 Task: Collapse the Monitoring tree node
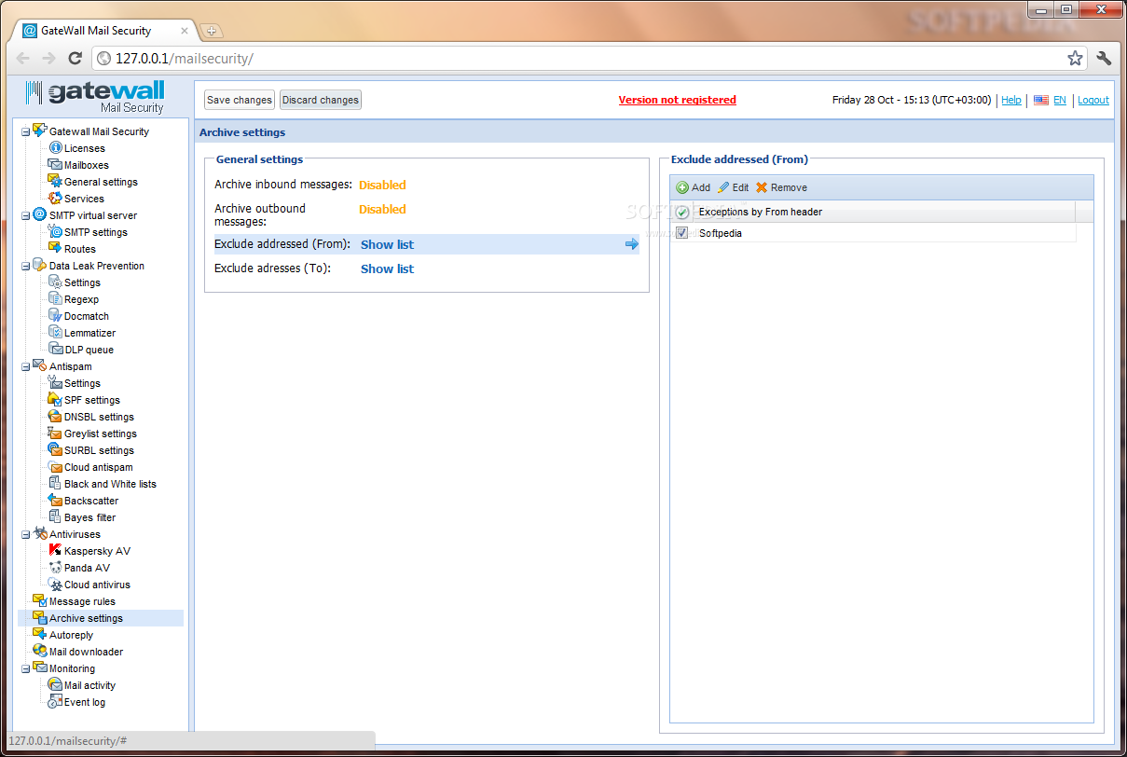26,668
